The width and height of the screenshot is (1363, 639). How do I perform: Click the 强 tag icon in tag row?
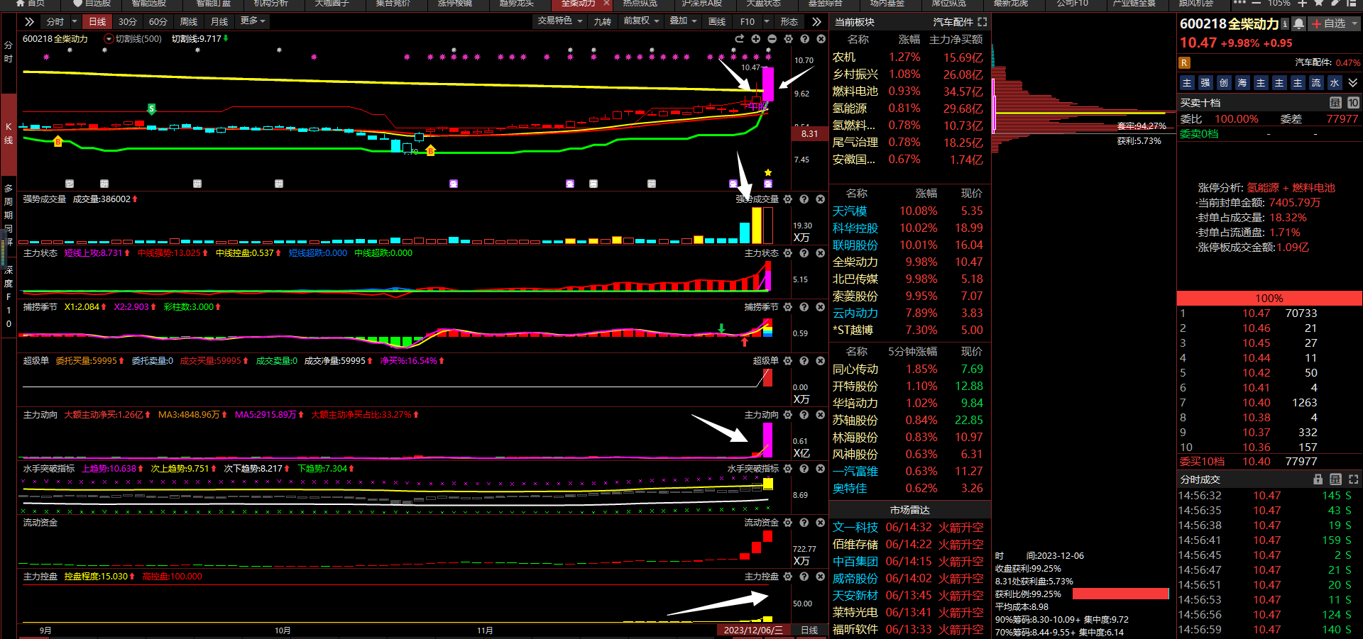(1205, 83)
